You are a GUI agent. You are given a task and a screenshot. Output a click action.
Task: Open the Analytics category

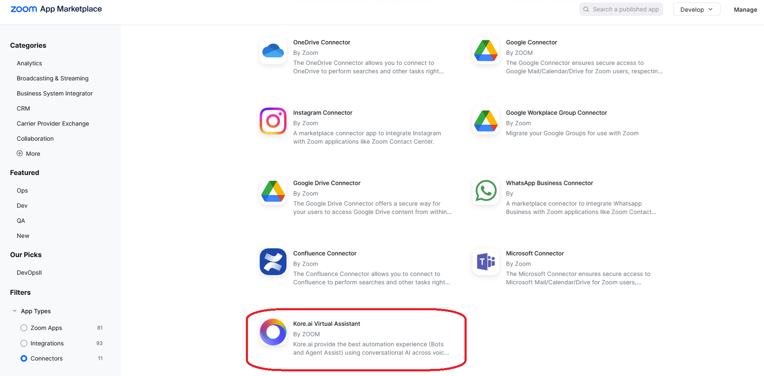tap(29, 63)
